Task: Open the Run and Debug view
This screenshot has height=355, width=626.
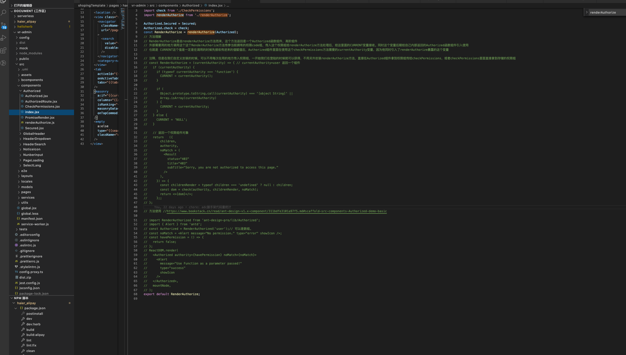Action: pos(4,38)
